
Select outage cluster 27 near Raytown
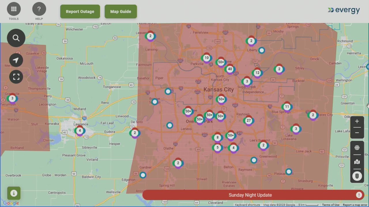point(248,120)
